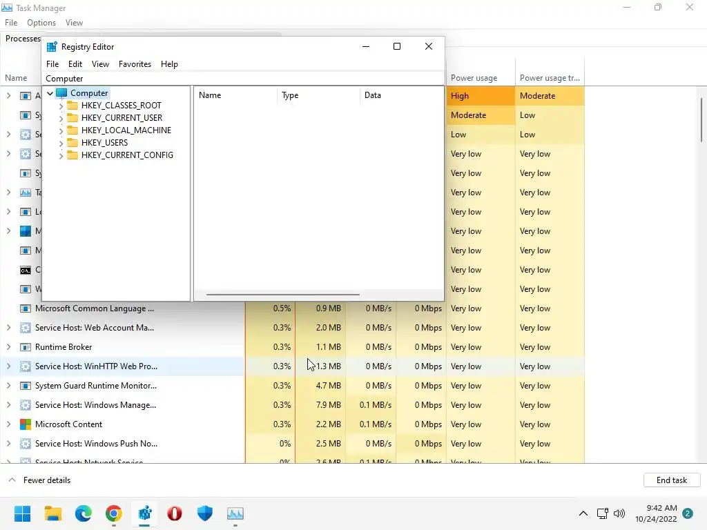Click the Registry Editor address bar
The width and height of the screenshot is (707, 530).
pyautogui.click(x=243, y=79)
